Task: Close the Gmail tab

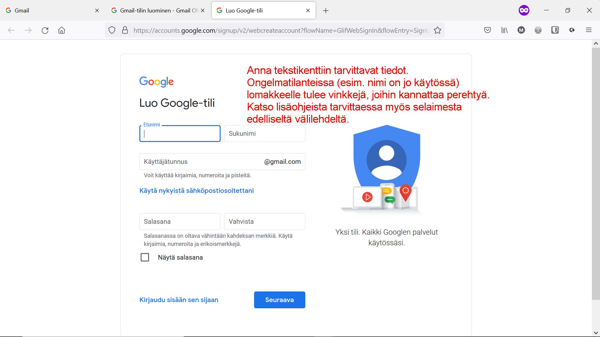Action: (x=97, y=11)
